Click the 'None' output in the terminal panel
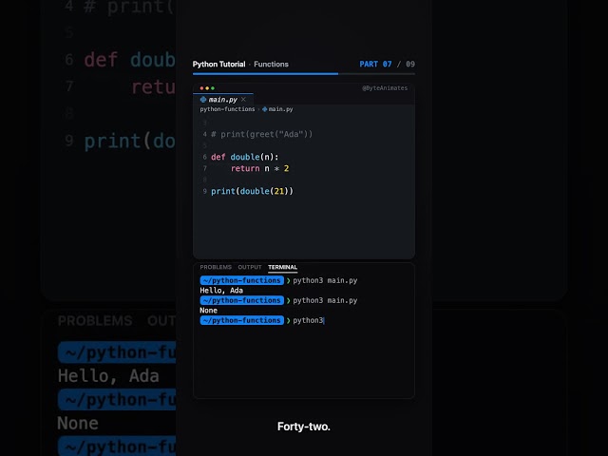Screen dimensions: 608x456 pos(209,311)
